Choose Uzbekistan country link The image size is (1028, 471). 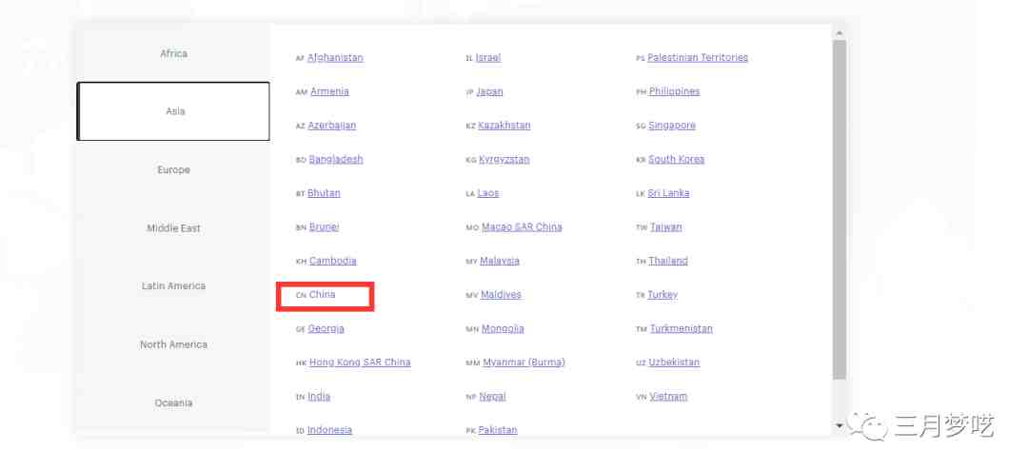point(674,363)
